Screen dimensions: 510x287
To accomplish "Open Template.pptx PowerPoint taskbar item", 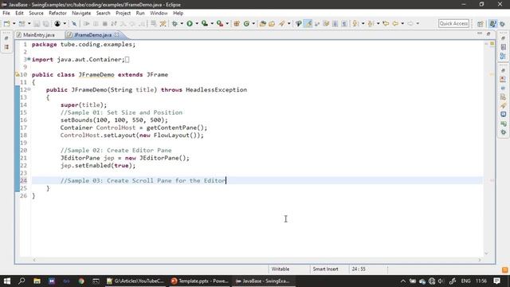I will click(200, 281).
